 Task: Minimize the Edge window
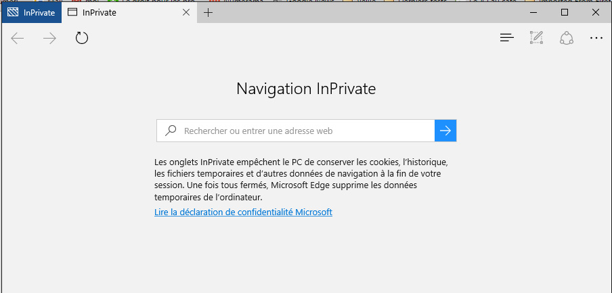(x=533, y=12)
